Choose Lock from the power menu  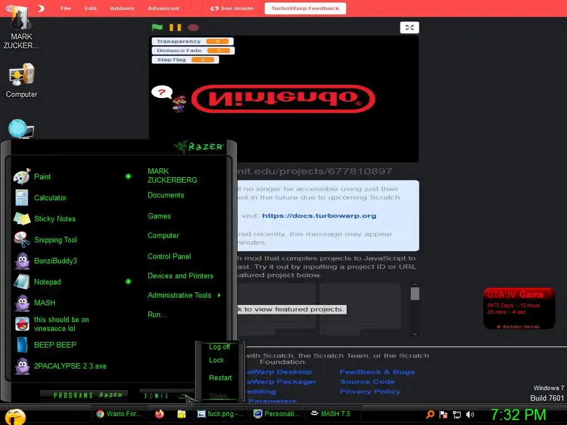tap(217, 360)
